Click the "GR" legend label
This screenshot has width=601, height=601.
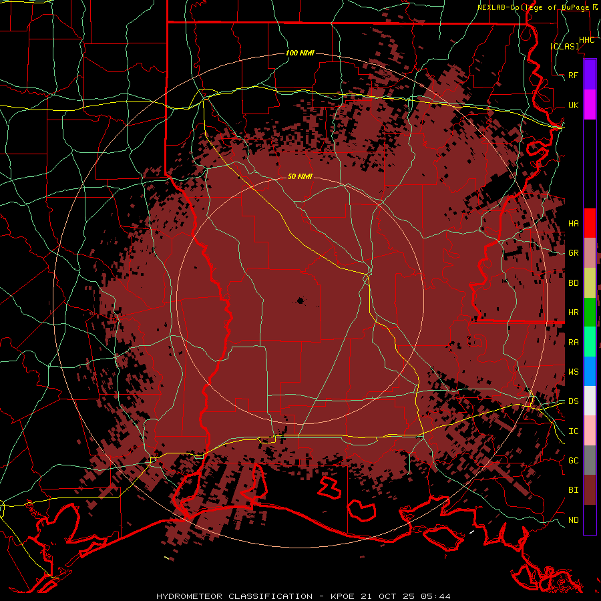click(573, 253)
